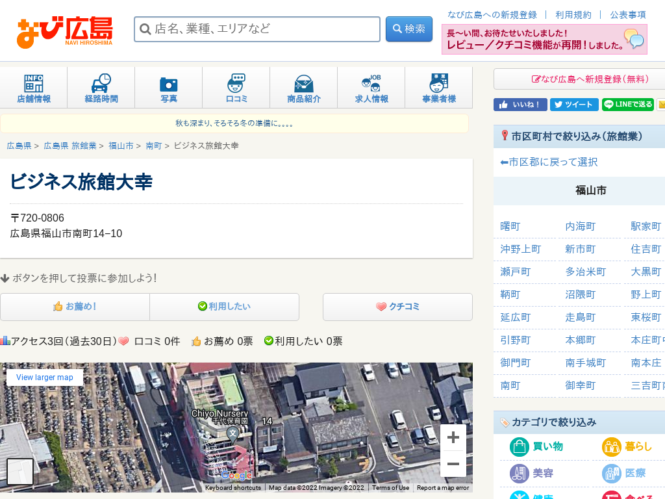The image size is (665, 499).
Task: Open the 公表事項 link
Action: coord(628,15)
